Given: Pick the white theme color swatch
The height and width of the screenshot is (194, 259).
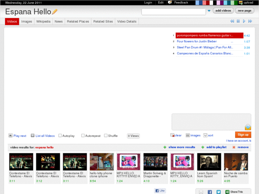Looking at the screenshot, I should click(211, 2).
